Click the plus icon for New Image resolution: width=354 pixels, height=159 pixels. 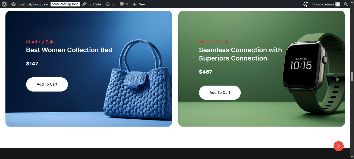[134, 4]
